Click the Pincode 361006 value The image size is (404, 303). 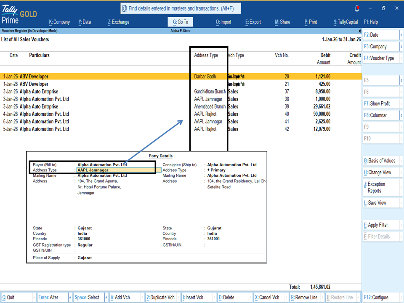tap(84, 239)
